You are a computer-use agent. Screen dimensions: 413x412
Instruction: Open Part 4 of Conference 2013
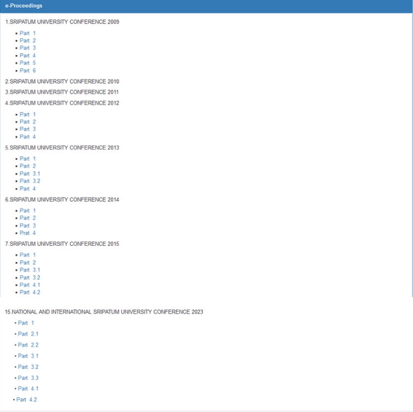pos(28,189)
